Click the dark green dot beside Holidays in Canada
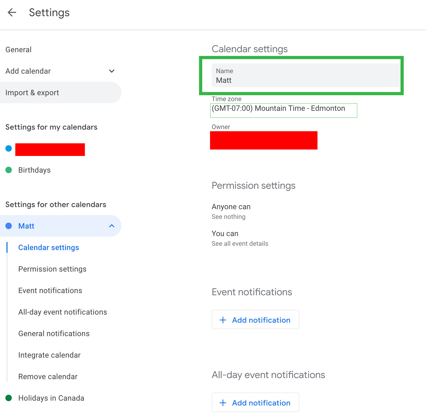The height and width of the screenshot is (420, 426). 9,398
